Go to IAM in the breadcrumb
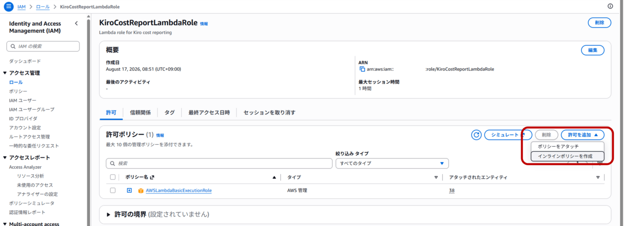 click(x=21, y=7)
